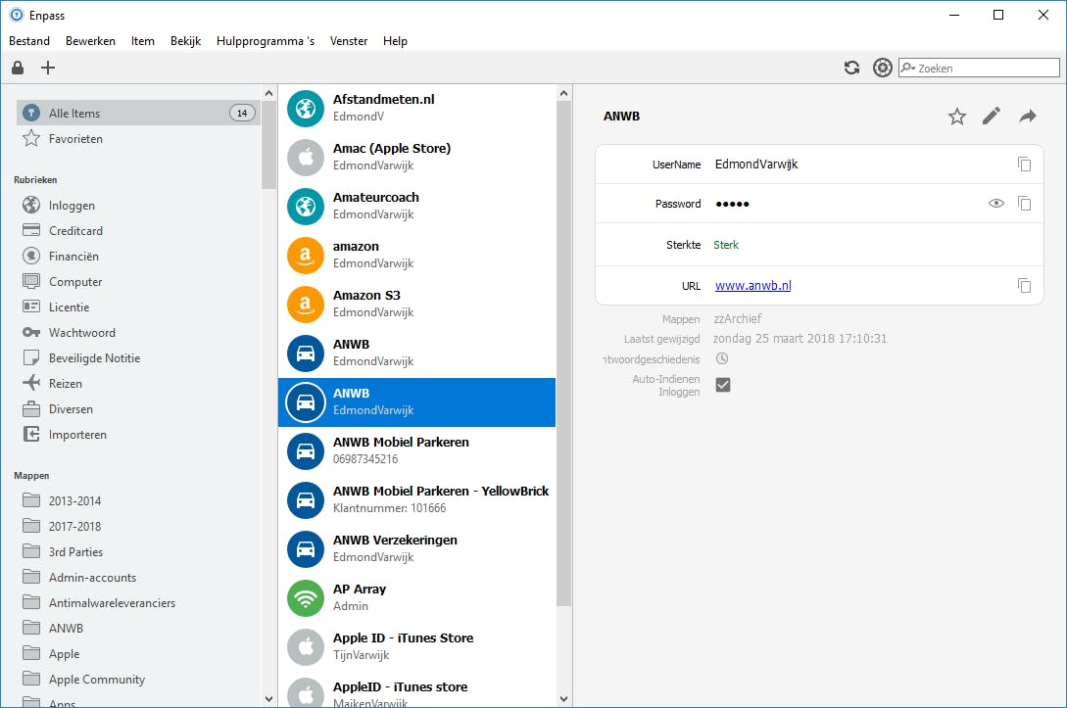Click the Zoeken search field

click(x=979, y=68)
